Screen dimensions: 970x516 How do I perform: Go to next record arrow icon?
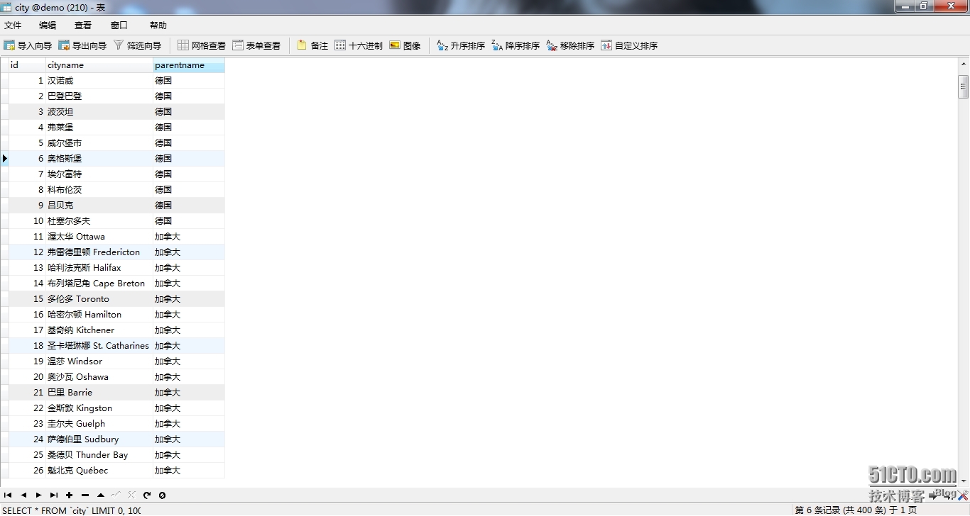(x=38, y=495)
